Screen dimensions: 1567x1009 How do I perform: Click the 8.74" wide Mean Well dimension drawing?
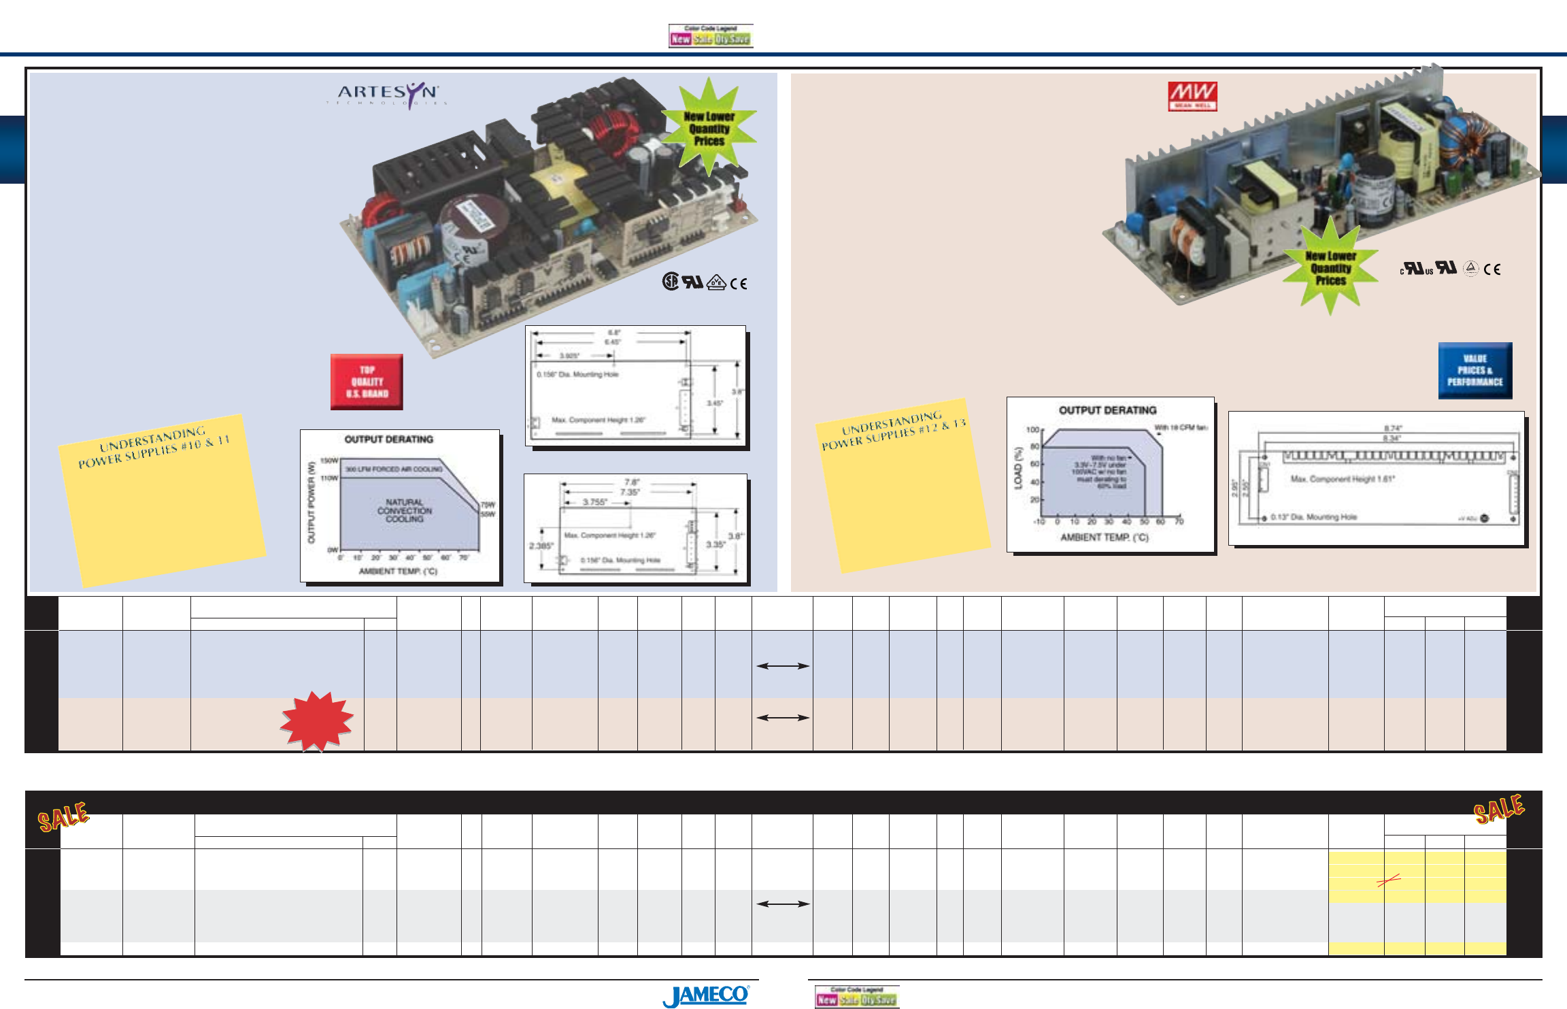(1377, 478)
